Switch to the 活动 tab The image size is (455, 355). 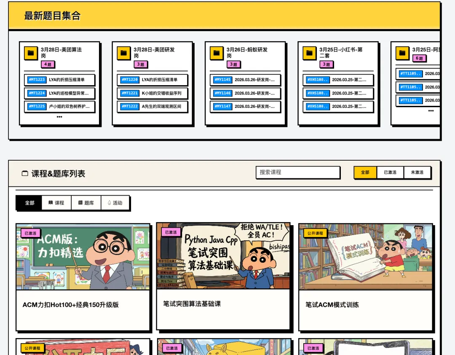(115, 203)
